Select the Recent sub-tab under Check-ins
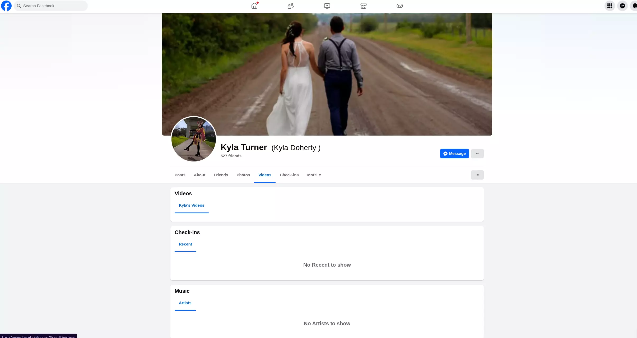 point(185,244)
